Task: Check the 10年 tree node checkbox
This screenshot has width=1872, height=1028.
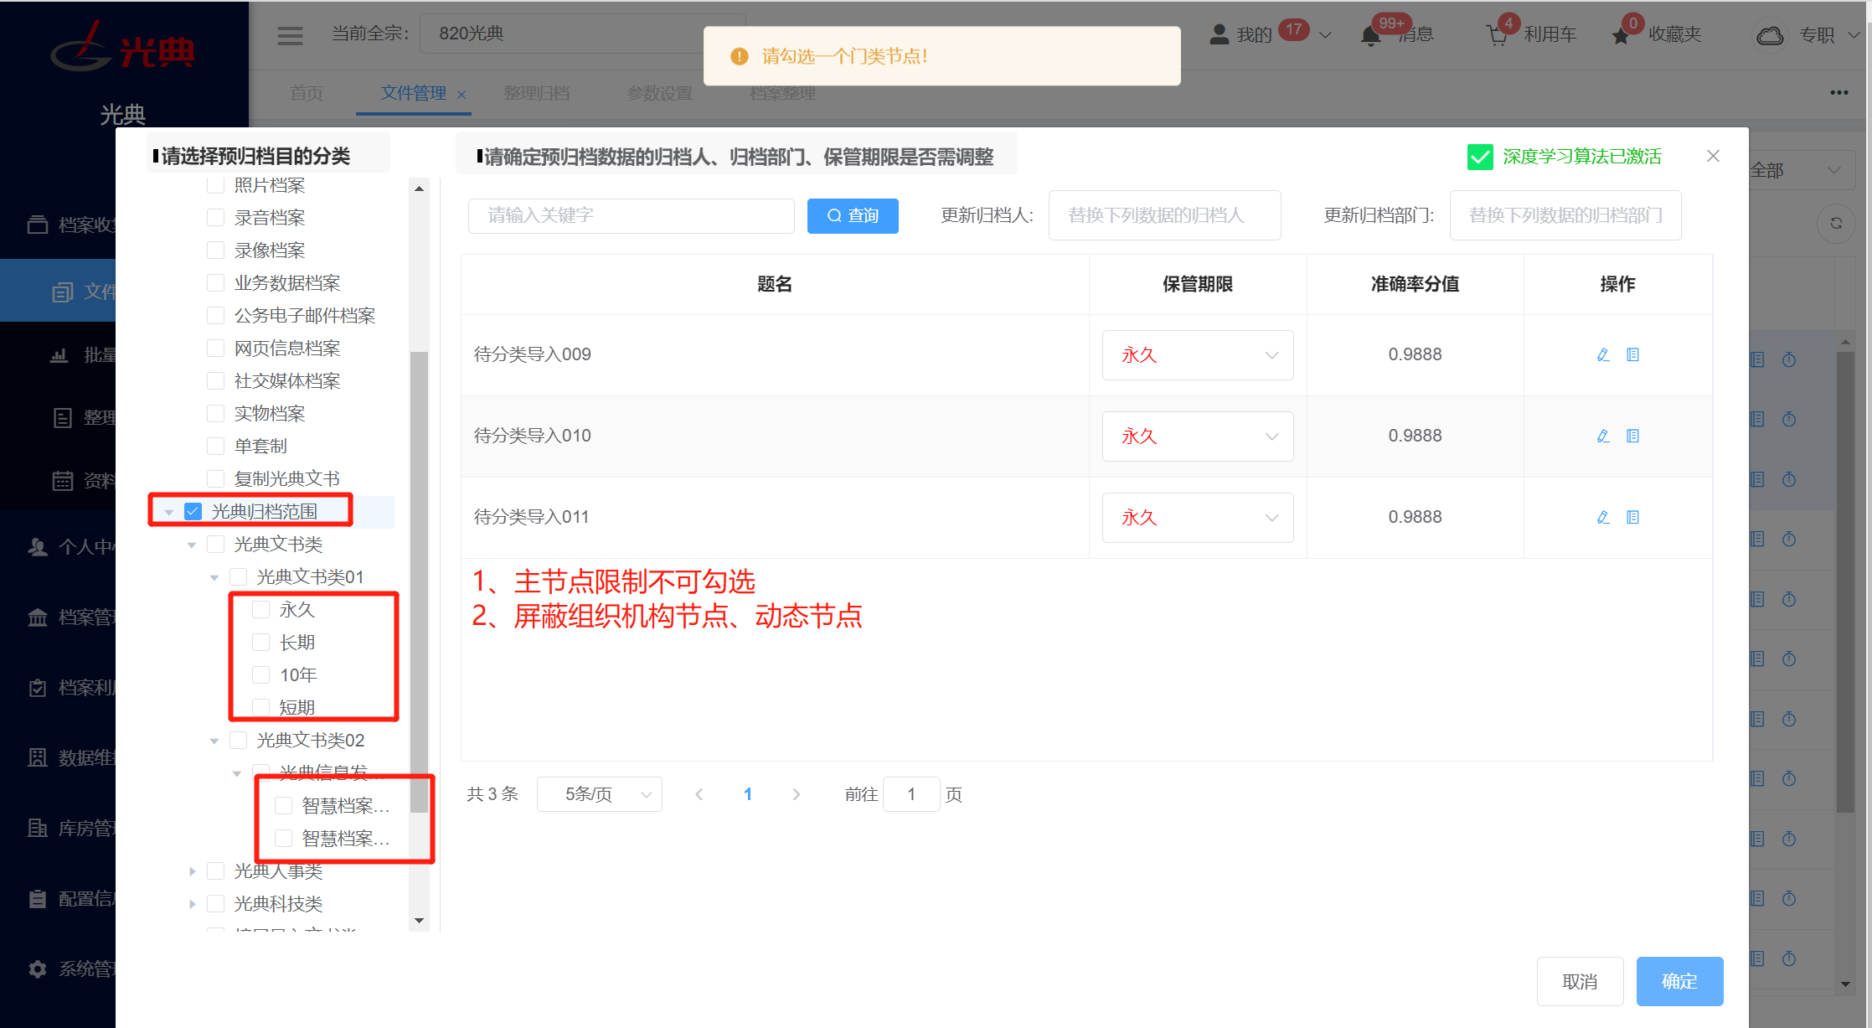Action: coord(260,675)
